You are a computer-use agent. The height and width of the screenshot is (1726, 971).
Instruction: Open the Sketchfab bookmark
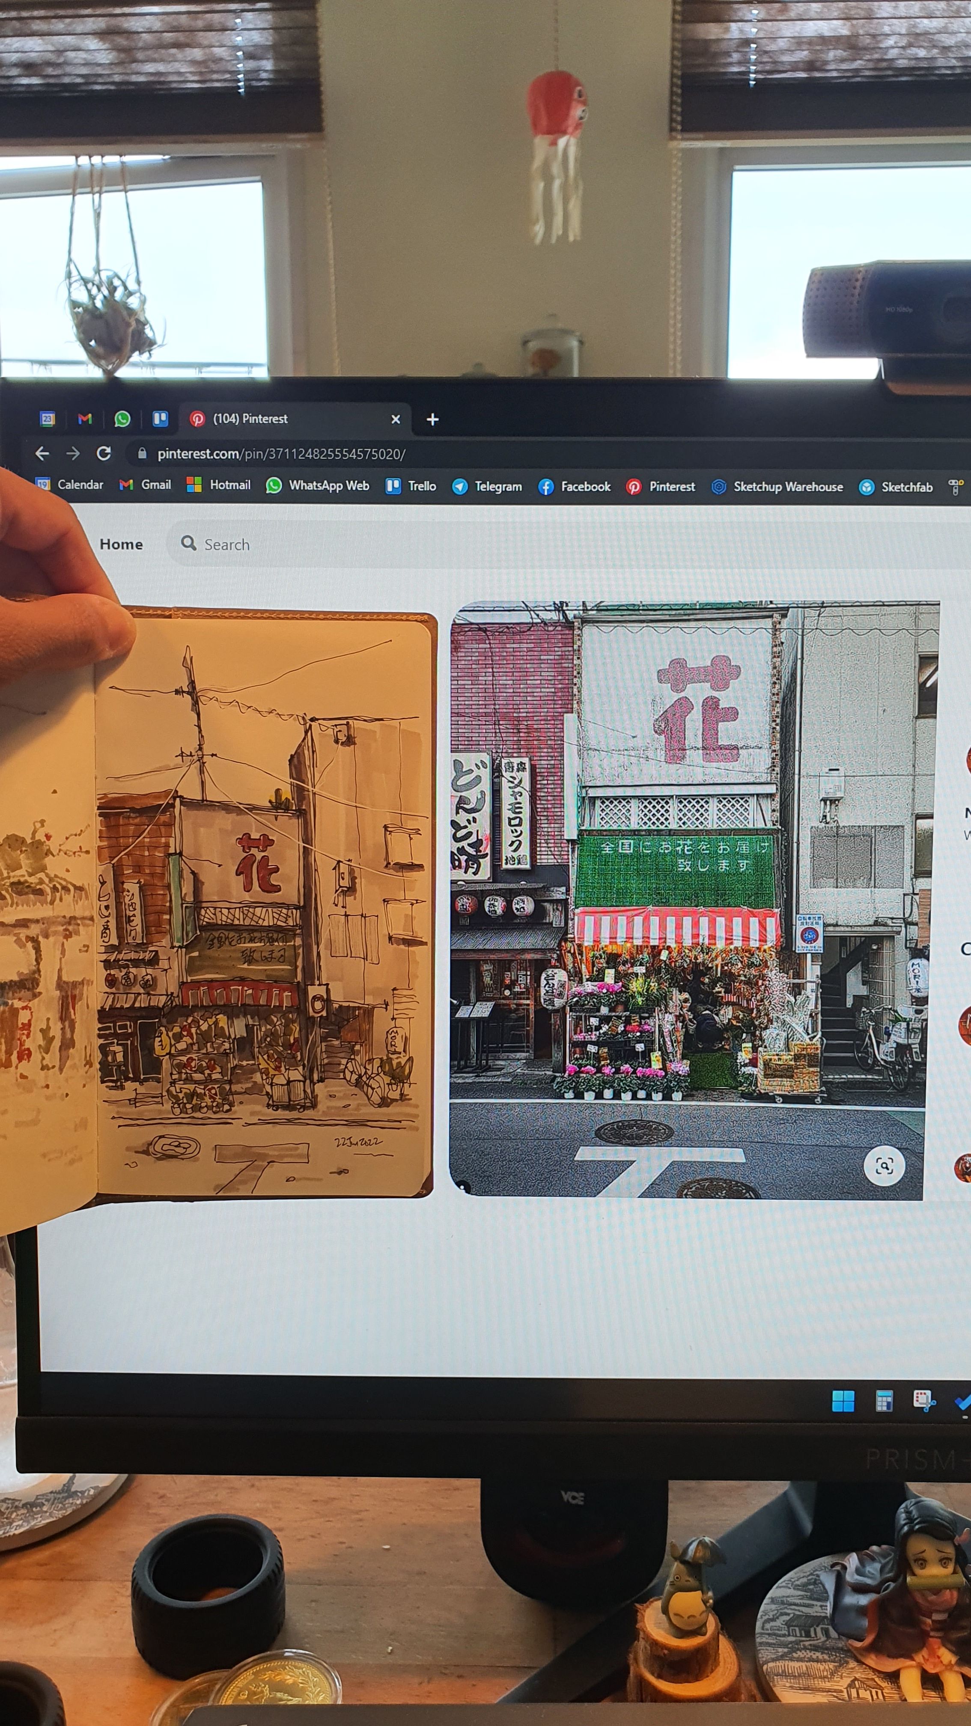click(896, 487)
